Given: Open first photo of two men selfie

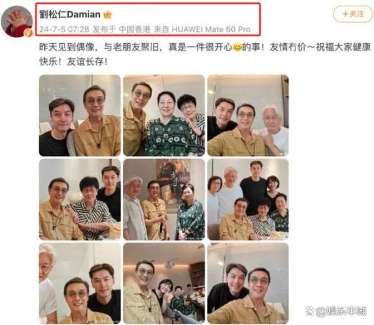Looking at the screenshot, I should pyautogui.click(x=80, y=115).
